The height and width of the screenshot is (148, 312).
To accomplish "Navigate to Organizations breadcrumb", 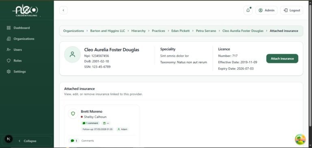I will [x=74, y=31].
